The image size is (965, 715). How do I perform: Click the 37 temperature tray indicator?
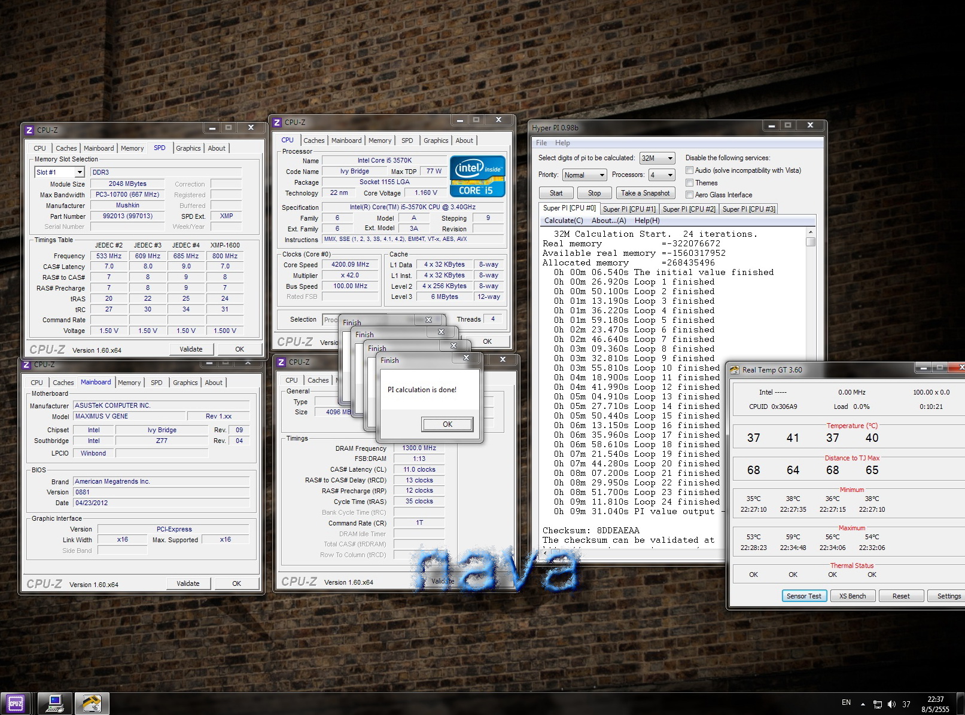[906, 704]
